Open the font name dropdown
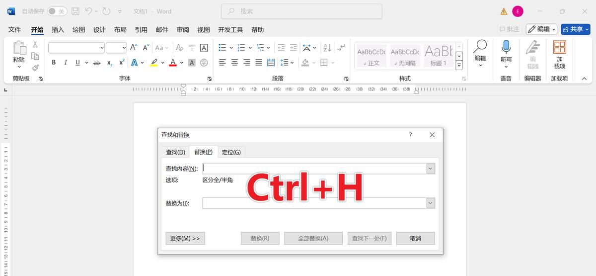The height and width of the screenshot is (276, 596). [x=102, y=48]
